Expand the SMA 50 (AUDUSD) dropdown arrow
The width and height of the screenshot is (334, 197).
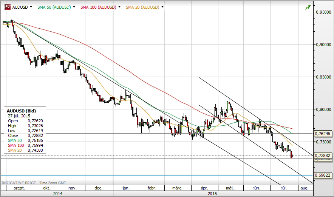[74, 7]
